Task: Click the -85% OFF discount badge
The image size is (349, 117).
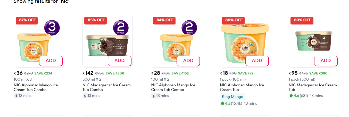Action: (x=96, y=20)
